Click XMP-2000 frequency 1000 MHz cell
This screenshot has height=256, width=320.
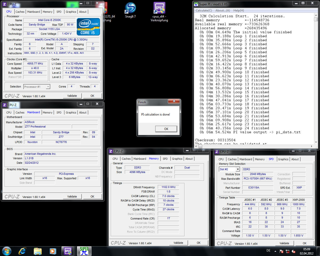298,204
